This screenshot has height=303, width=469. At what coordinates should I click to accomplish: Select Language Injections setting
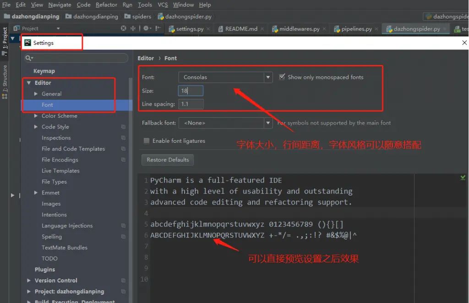coord(67,226)
